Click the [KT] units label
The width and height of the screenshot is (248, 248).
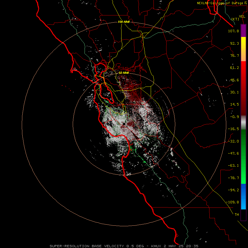point(235,19)
